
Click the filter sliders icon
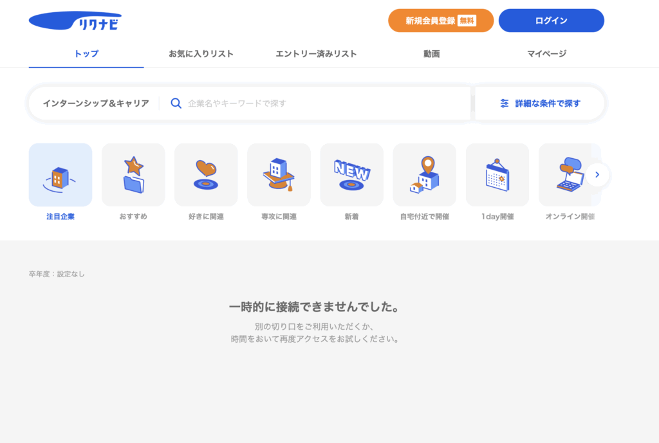[x=505, y=104]
